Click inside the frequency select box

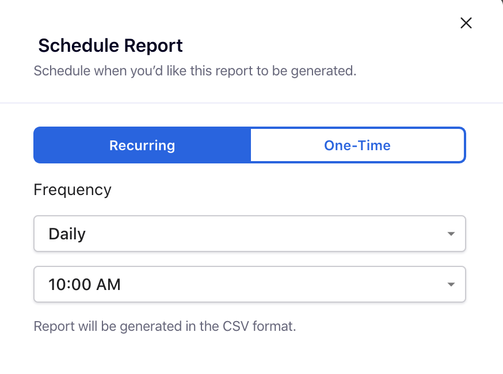click(249, 234)
